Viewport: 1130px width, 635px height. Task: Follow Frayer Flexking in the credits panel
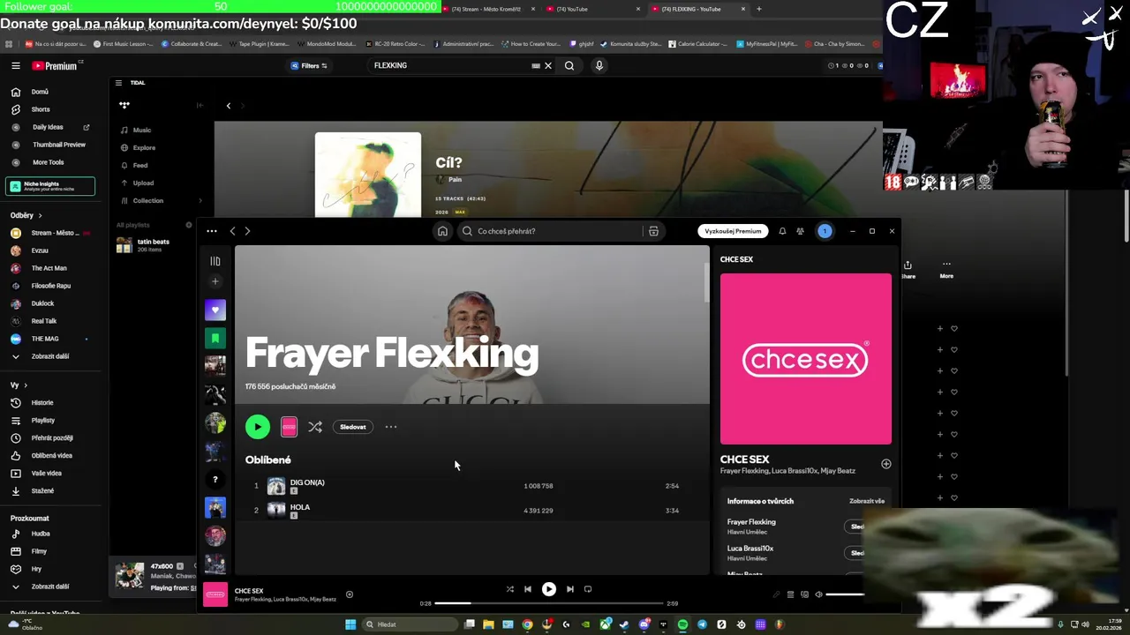coord(856,527)
